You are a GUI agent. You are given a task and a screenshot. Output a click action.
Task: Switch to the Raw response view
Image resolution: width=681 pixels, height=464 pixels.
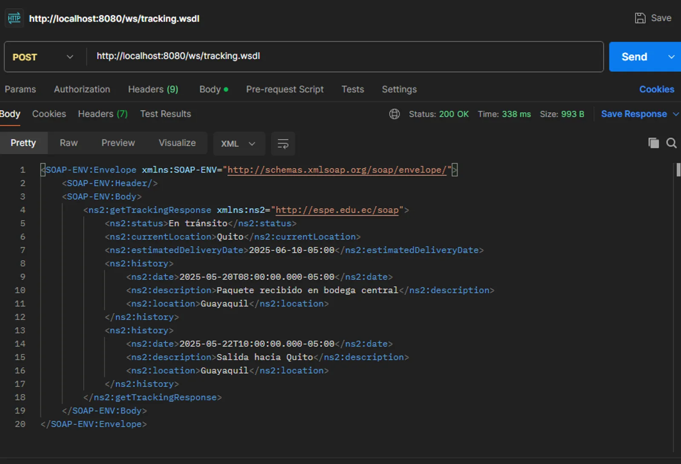pyautogui.click(x=68, y=143)
